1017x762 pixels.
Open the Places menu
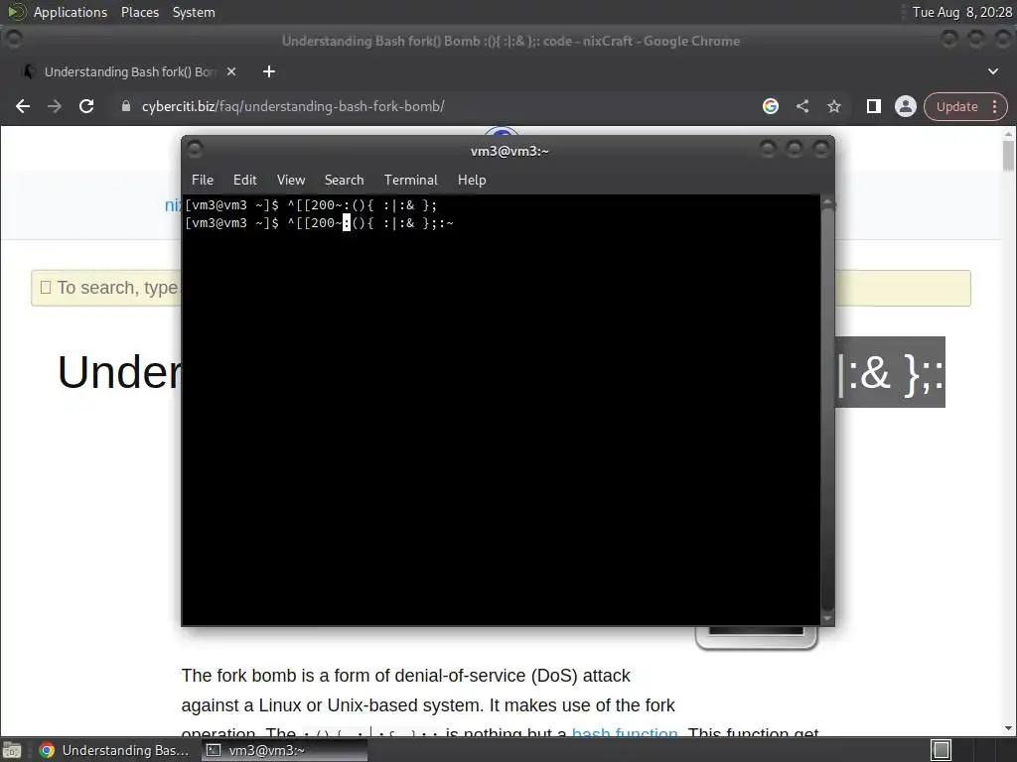pyautogui.click(x=140, y=12)
